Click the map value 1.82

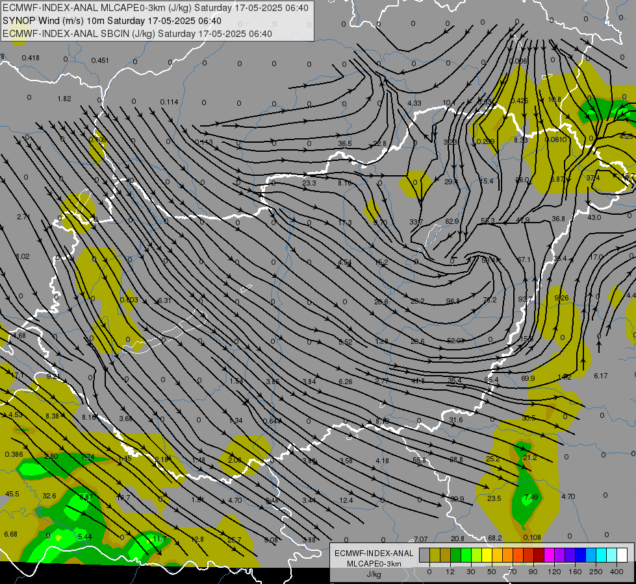point(64,99)
